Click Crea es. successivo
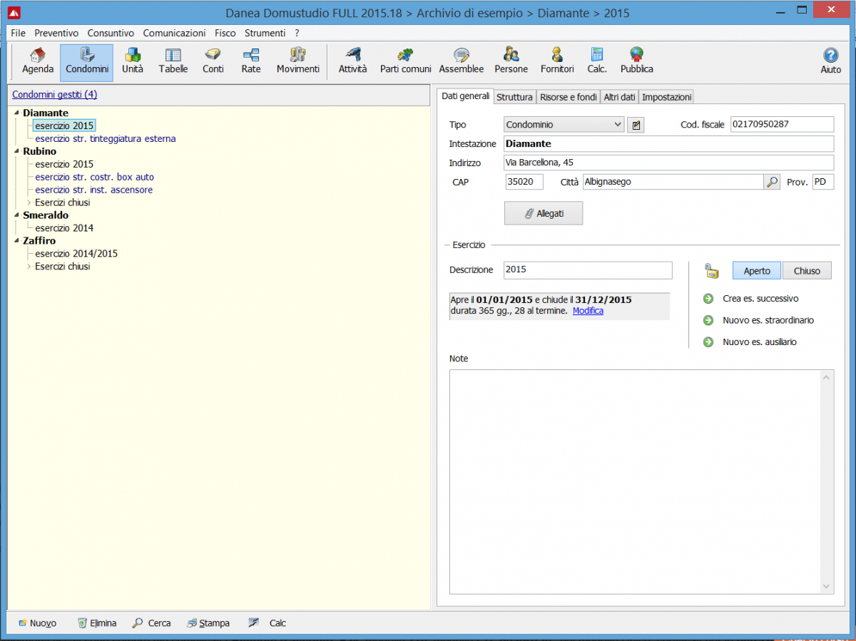This screenshot has height=641, width=856. point(760,299)
